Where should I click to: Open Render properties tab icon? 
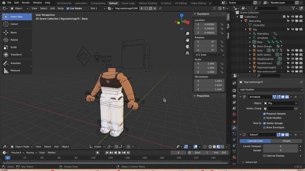click(x=234, y=91)
